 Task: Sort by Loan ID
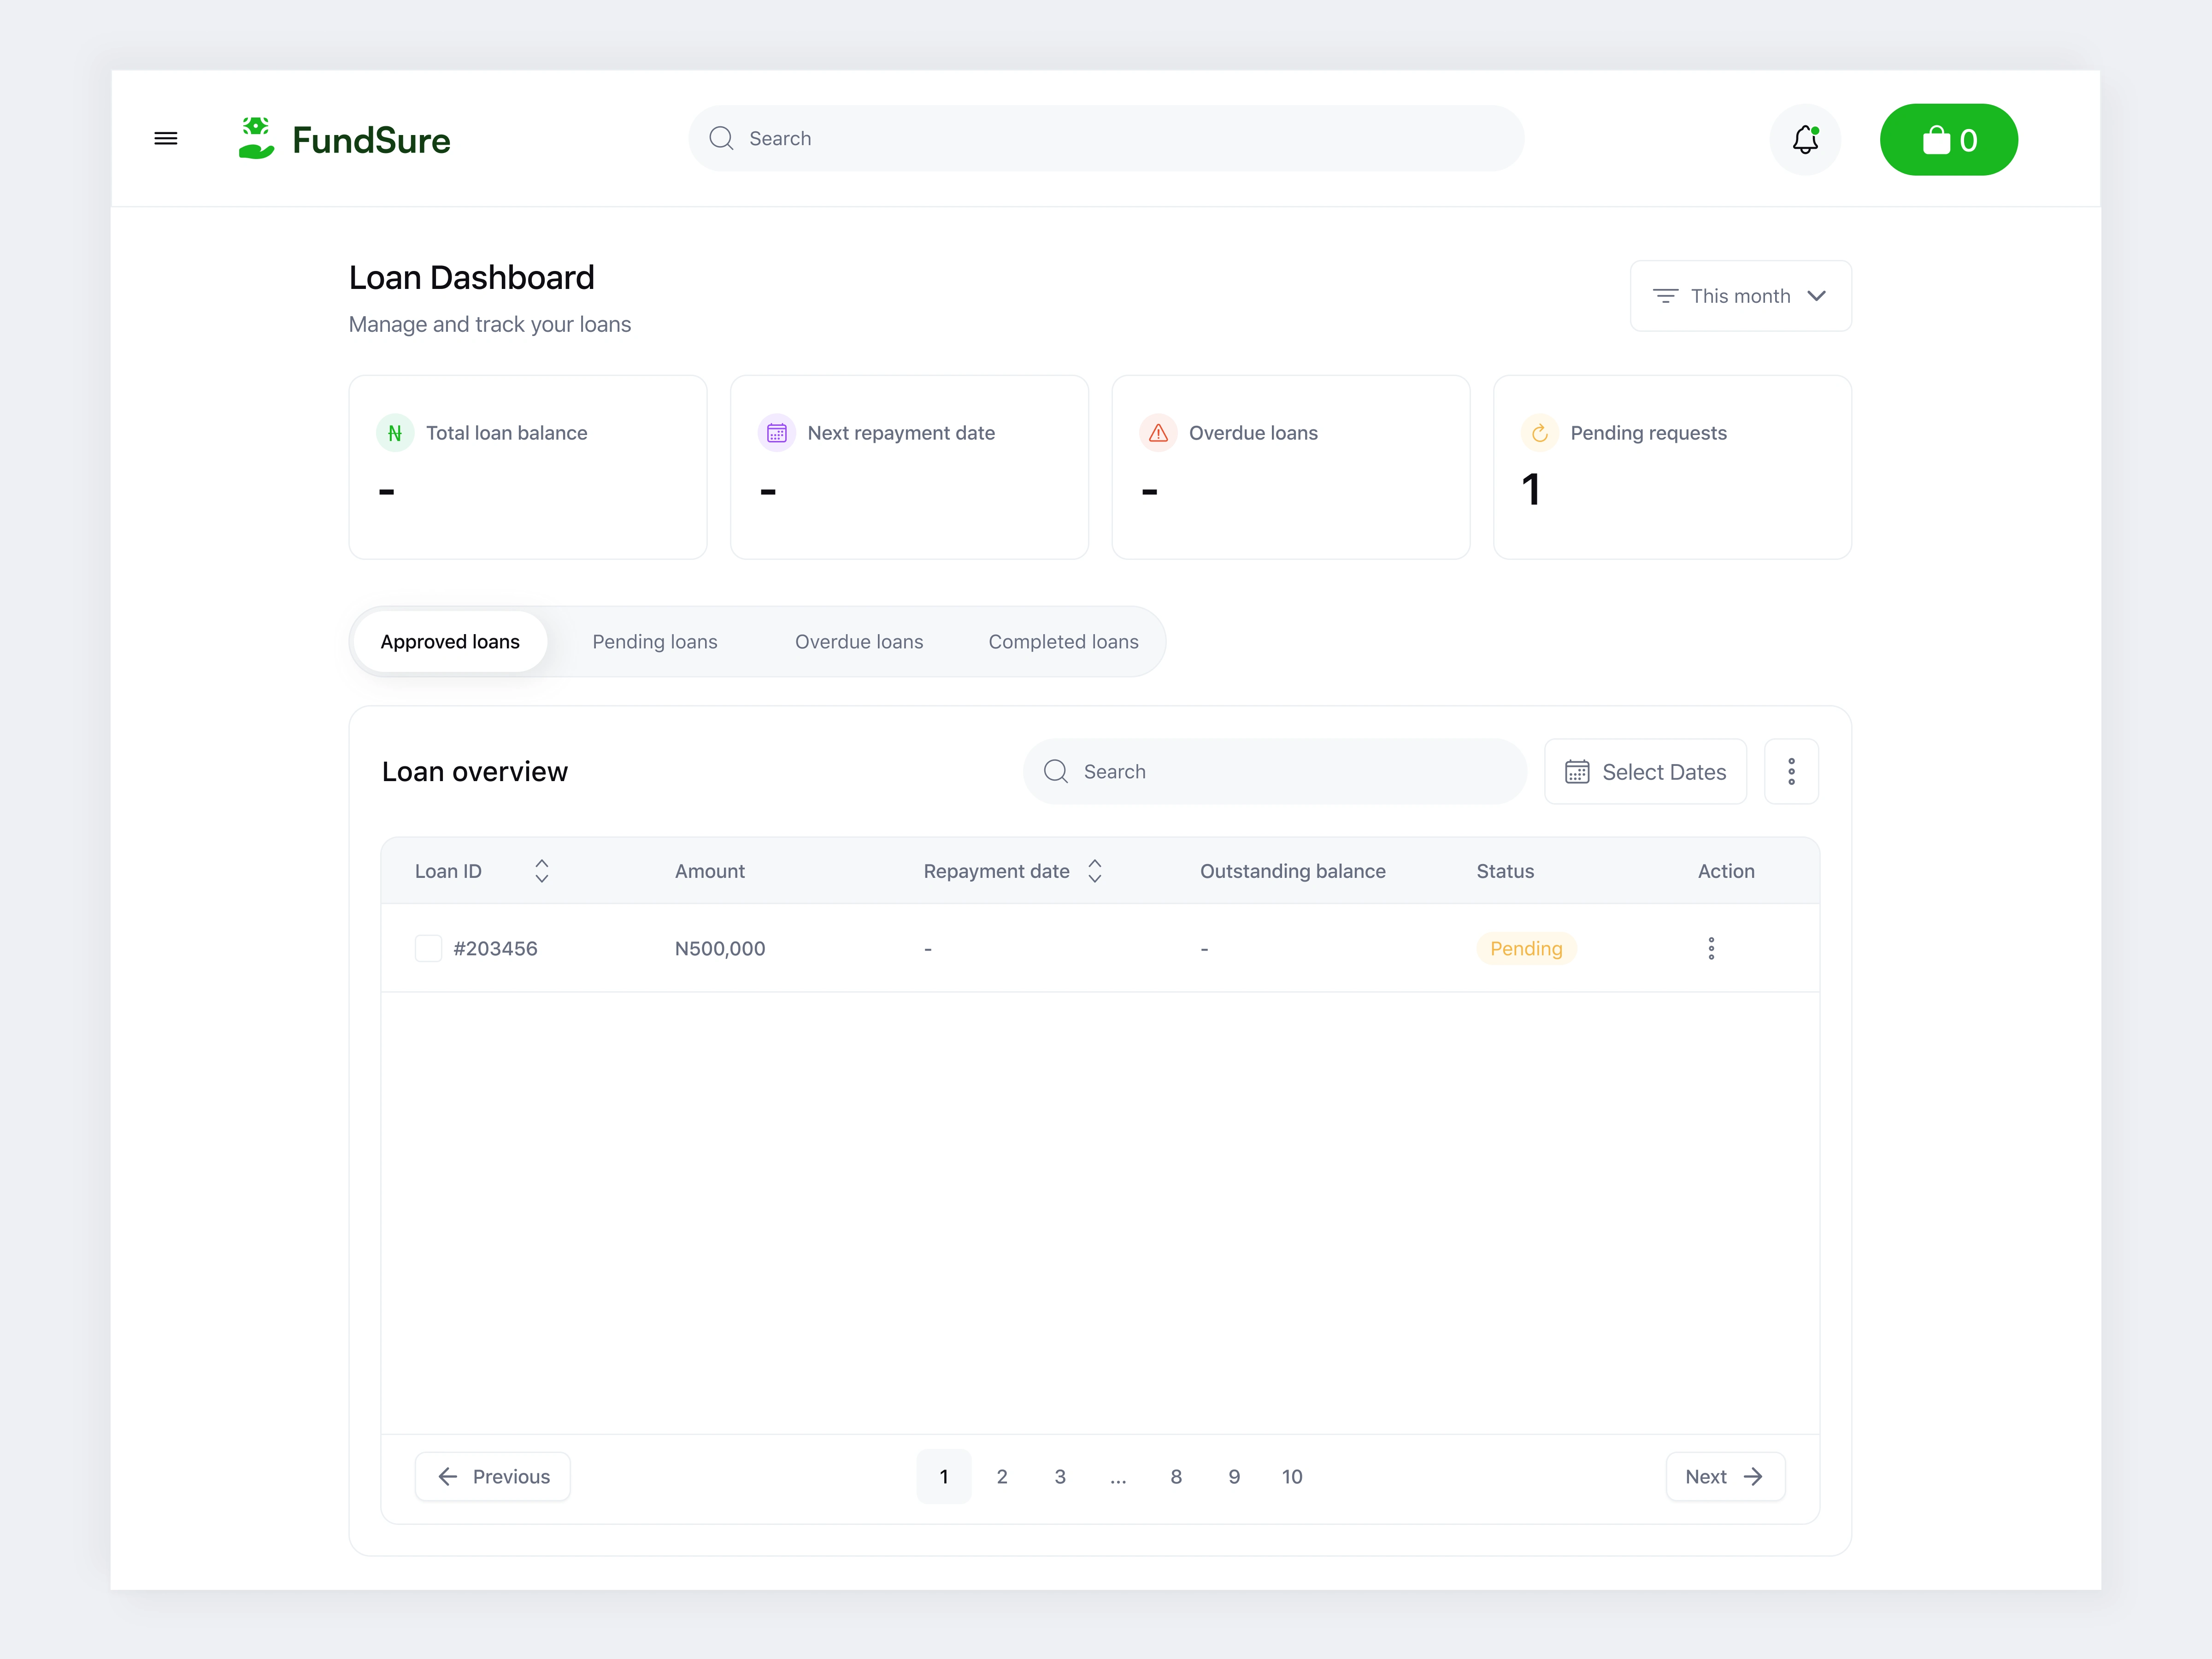[x=542, y=871]
